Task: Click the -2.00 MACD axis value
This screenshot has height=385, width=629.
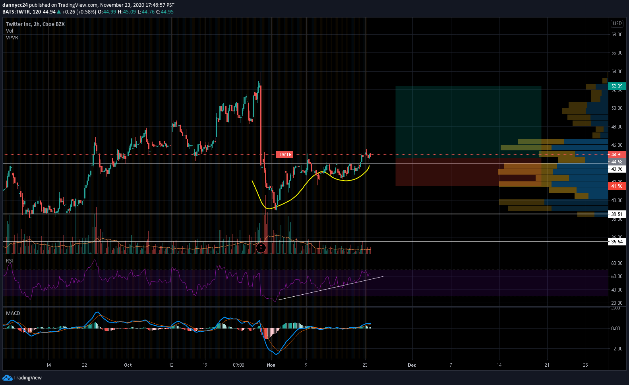Action: (616, 349)
